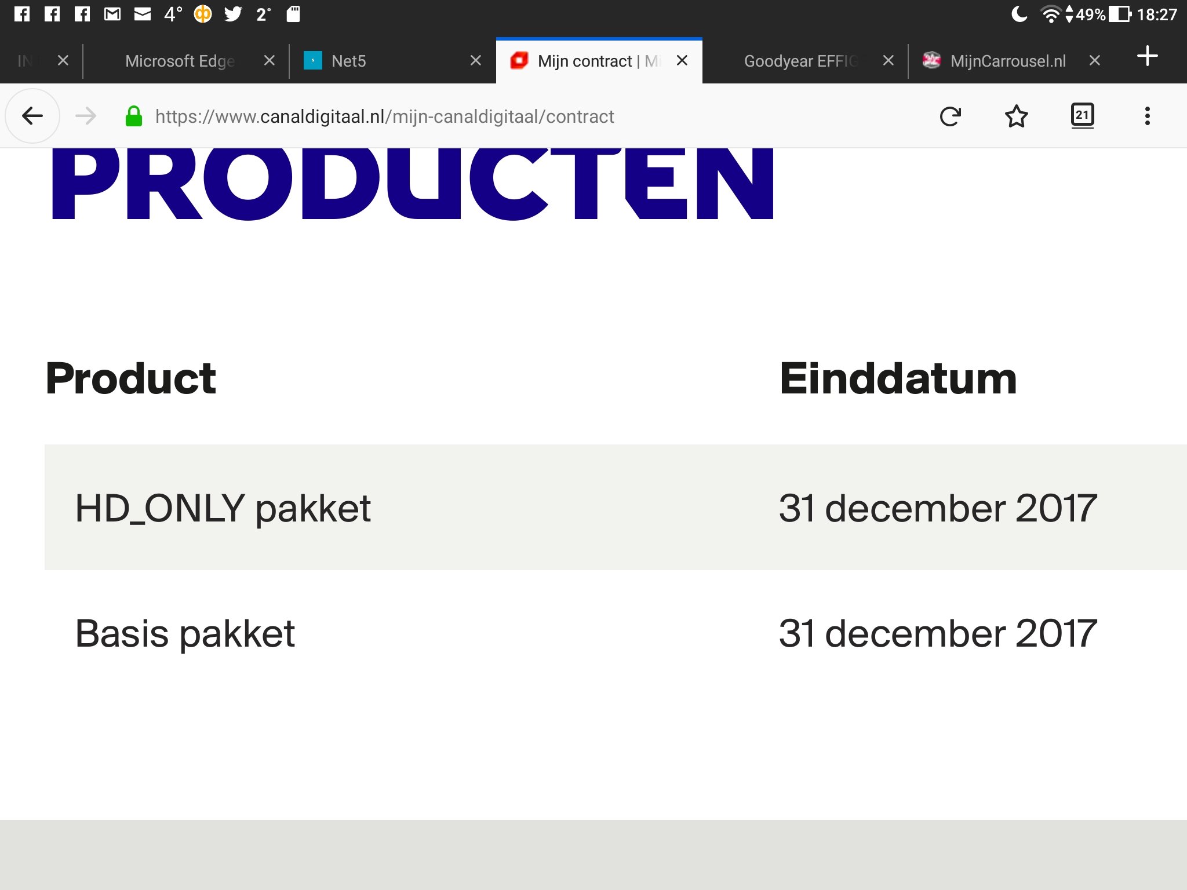Image resolution: width=1187 pixels, height=890 pixels.
Task: Bookmark page with the star icon
Action: (1016, 116)
